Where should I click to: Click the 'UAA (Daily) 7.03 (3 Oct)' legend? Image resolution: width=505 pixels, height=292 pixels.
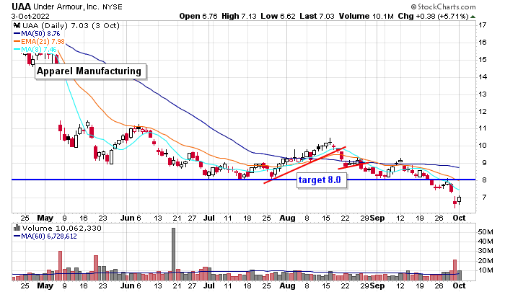point(71,25)
